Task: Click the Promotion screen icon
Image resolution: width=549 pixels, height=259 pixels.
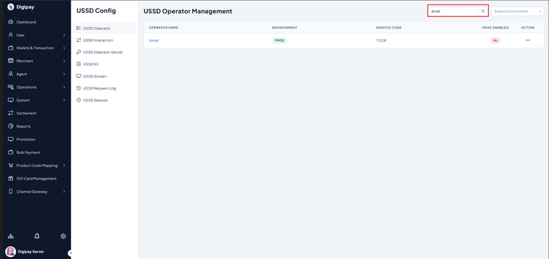Action: (x=10, y=140)
